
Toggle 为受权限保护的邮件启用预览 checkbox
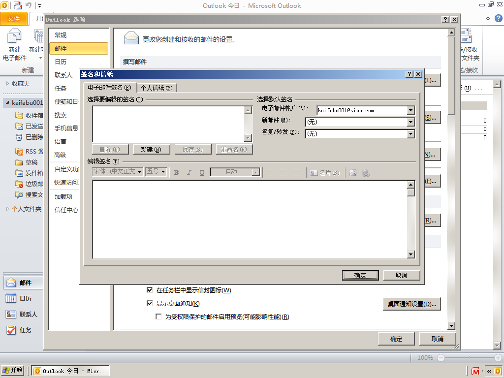pos(158,316)
